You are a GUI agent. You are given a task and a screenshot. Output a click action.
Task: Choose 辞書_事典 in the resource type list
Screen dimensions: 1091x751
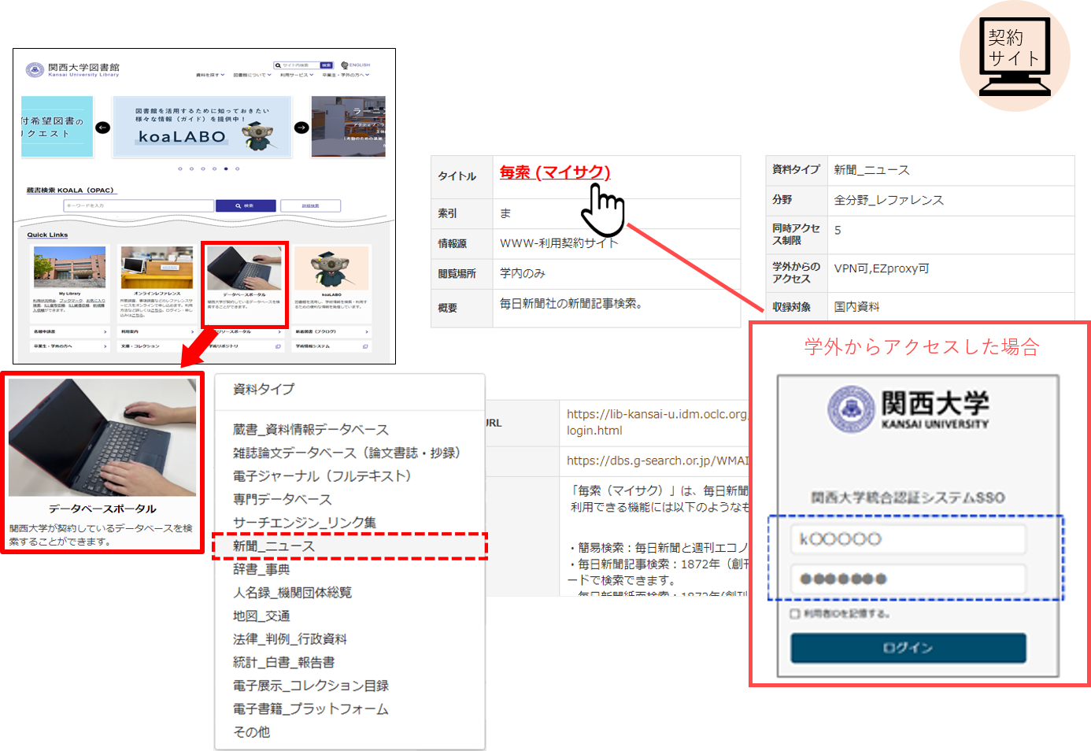(x=261, y=569)
